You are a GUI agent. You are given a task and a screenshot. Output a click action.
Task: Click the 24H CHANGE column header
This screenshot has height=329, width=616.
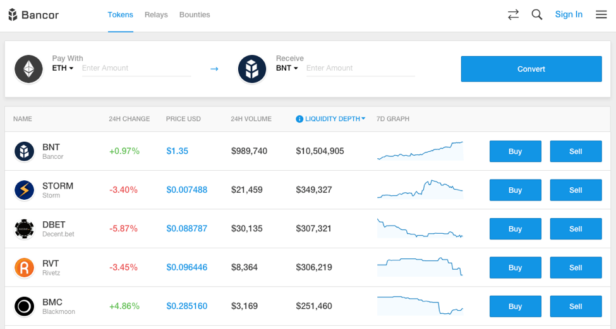click(130, 119)
